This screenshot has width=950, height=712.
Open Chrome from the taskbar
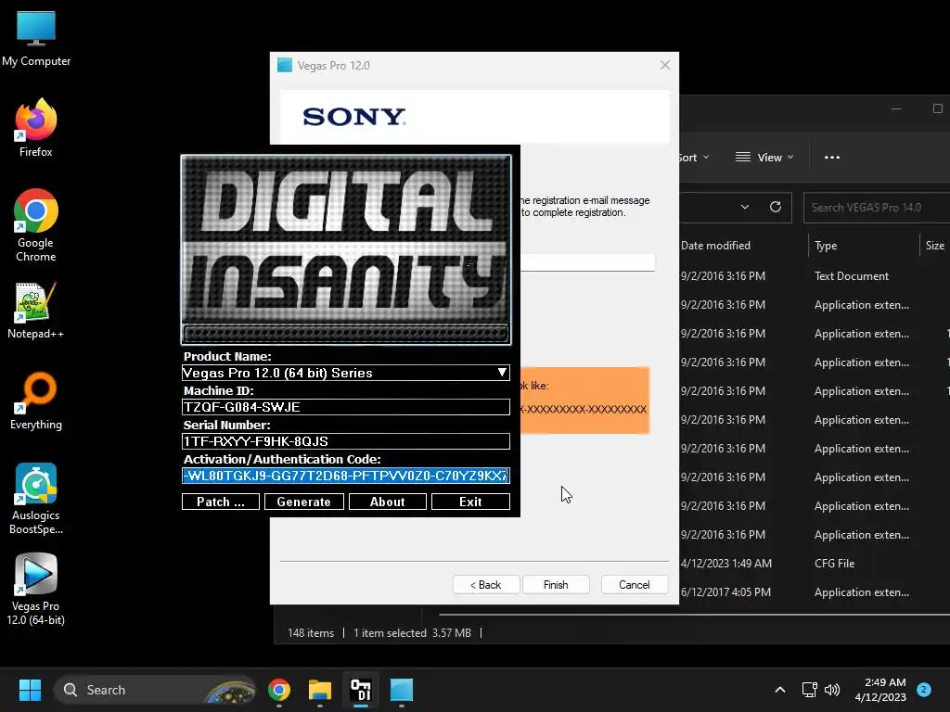(279, 690)
